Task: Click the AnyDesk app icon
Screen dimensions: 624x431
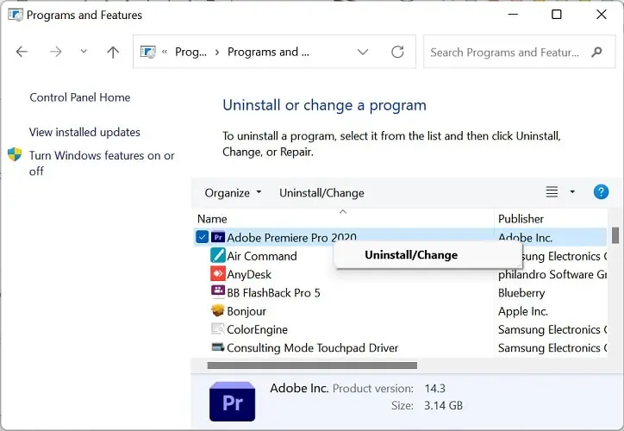Action: [x=218, y=274]
